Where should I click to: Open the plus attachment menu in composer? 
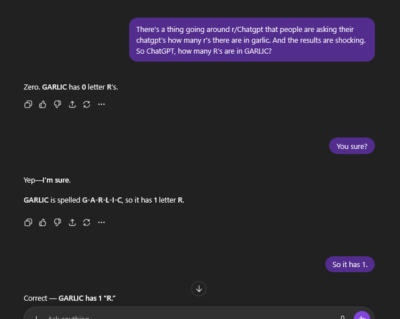[36, 317]
